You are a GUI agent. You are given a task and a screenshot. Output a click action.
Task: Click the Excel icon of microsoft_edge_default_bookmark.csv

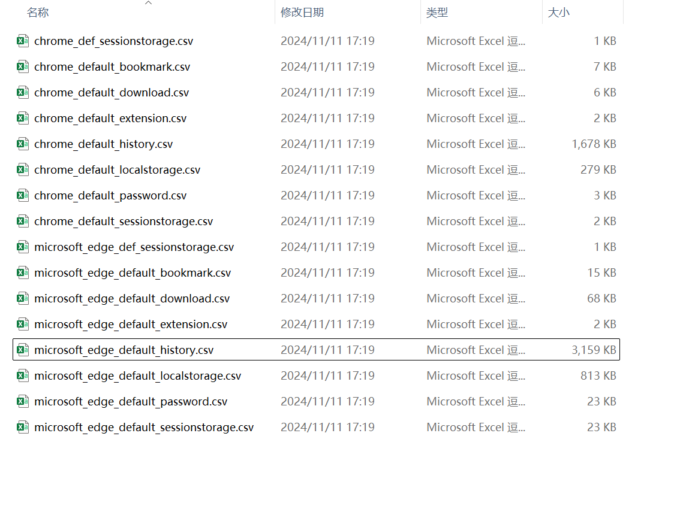pyautogui.click(x=23, y=273)
